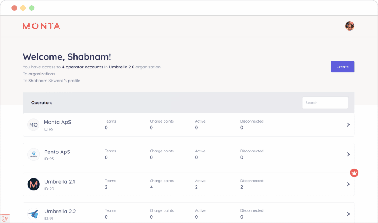Focus the operators Search field
The width and height of the screenshot is (378, 223).
[x=325, y=103]
